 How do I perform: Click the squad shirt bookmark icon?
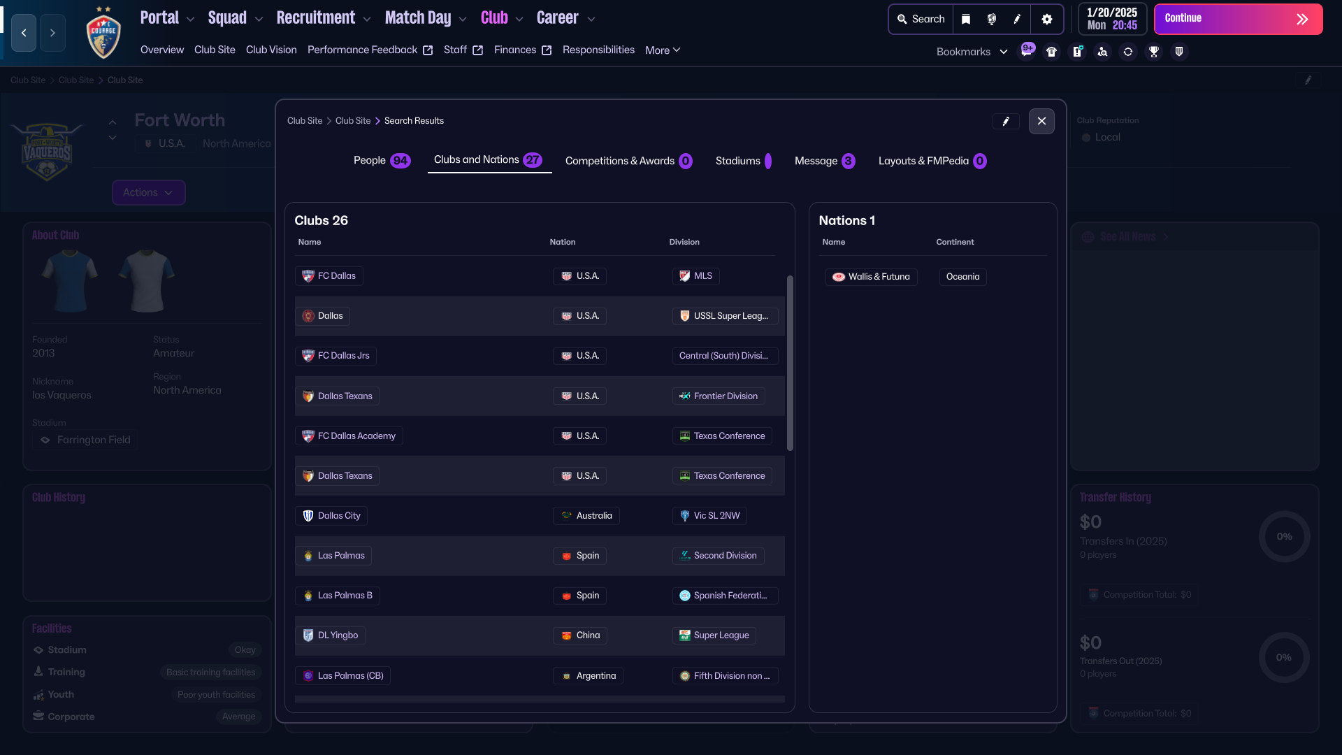pyautogui.click(x=1051, y=52)
